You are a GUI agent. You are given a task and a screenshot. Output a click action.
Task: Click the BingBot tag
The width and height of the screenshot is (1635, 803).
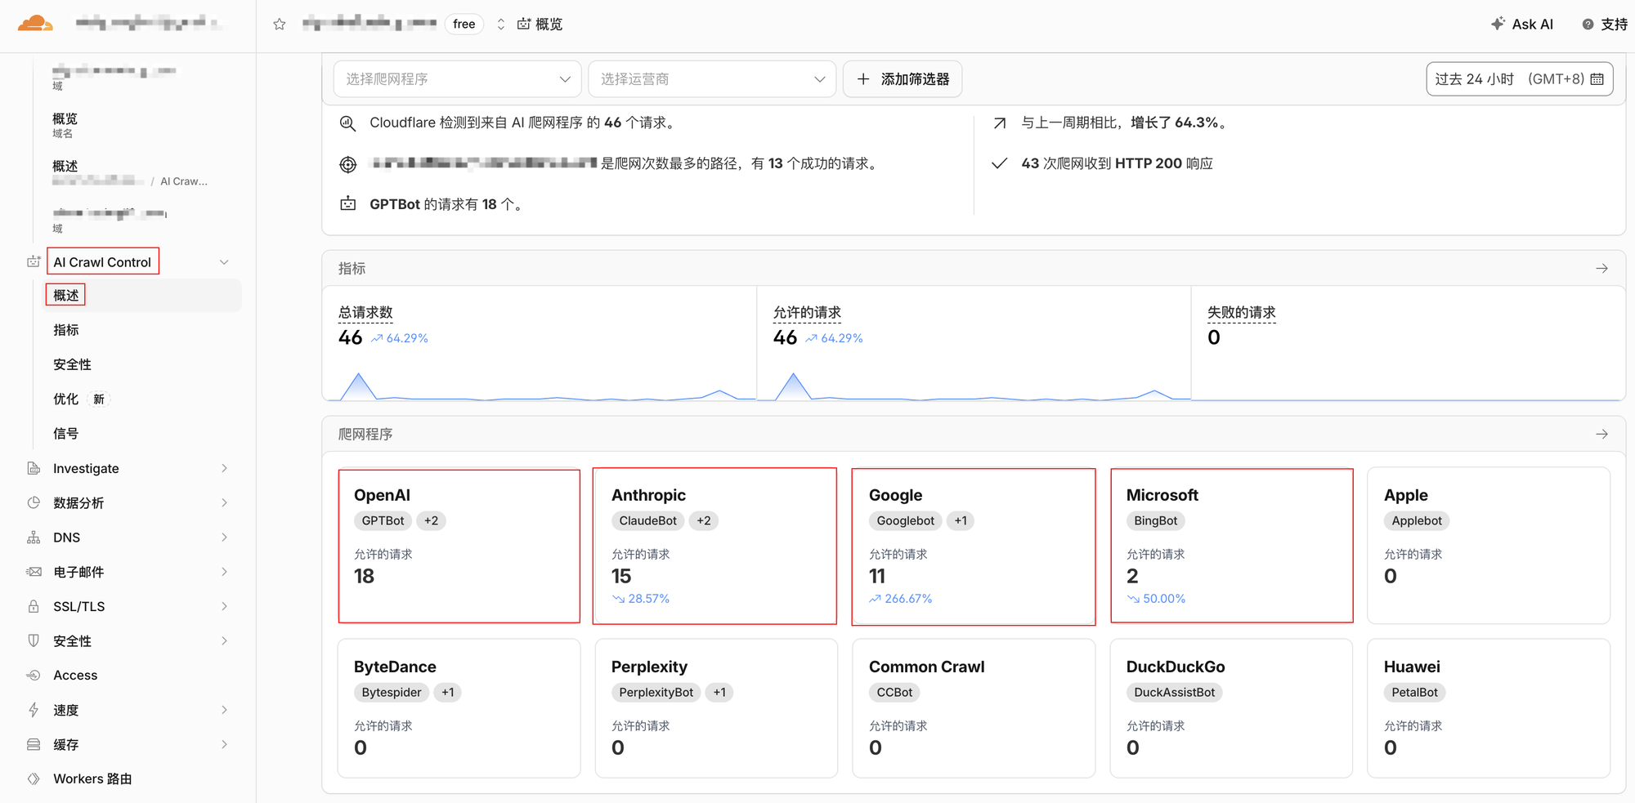coord(1156,520)
